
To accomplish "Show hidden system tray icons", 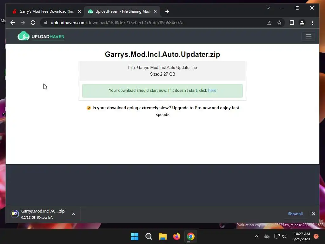I will 256,236.
